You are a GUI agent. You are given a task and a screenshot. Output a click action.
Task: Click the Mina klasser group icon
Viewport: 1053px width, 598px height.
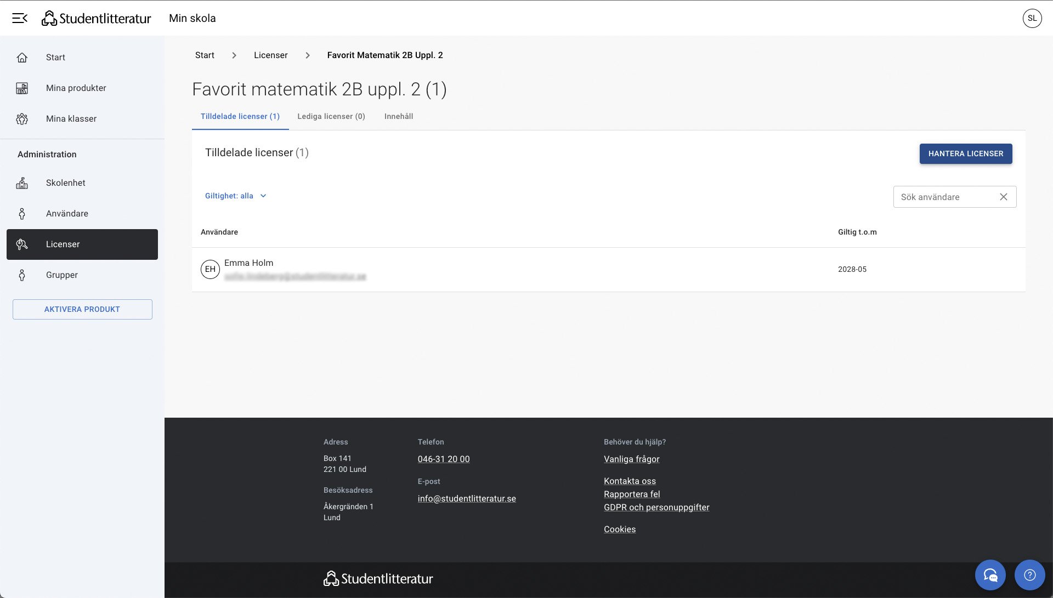point(22,119)
